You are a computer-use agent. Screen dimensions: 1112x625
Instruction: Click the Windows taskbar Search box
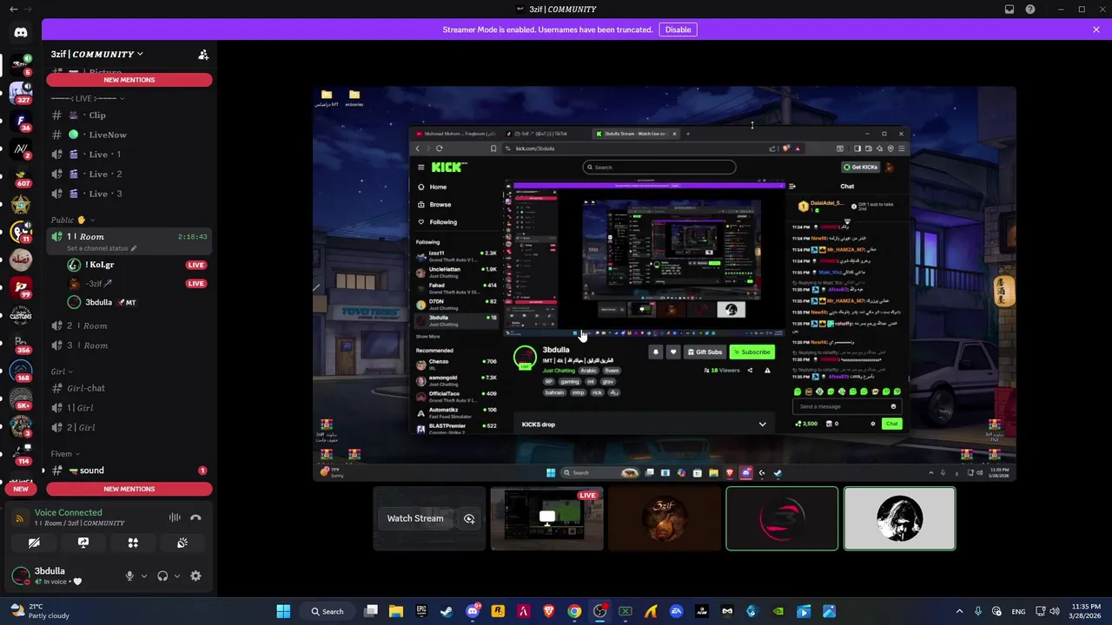tap(328, 611)
